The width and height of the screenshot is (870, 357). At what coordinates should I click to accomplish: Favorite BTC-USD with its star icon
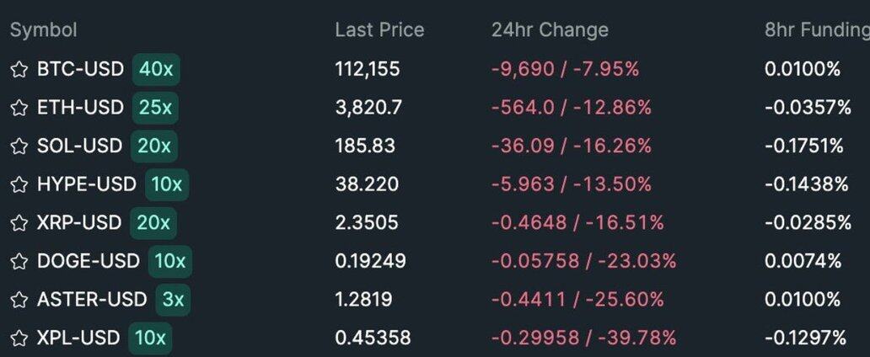point(19,69)
